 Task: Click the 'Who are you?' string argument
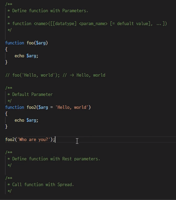click(34, 140)
